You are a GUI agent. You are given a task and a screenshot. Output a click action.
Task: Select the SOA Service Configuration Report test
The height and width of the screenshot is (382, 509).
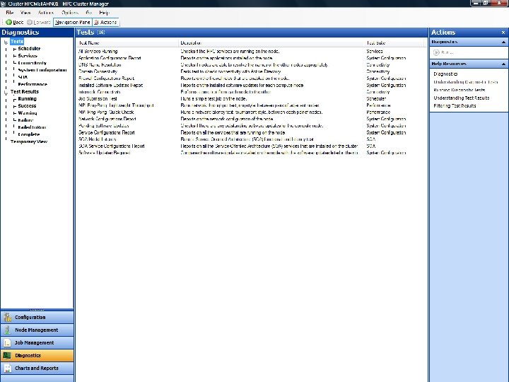point(251,146)
